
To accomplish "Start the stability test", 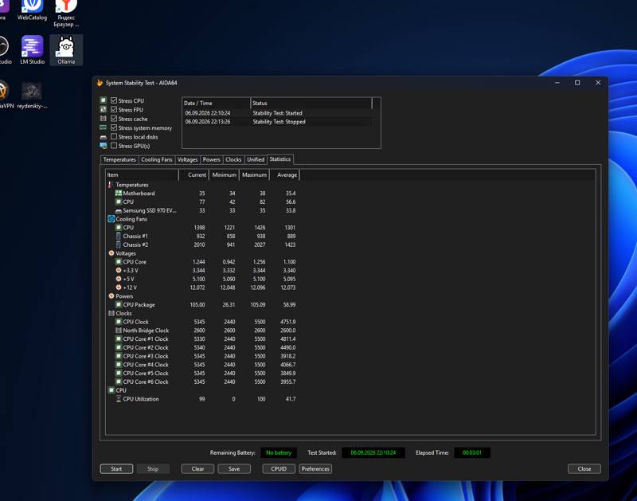I will point(116,469).
